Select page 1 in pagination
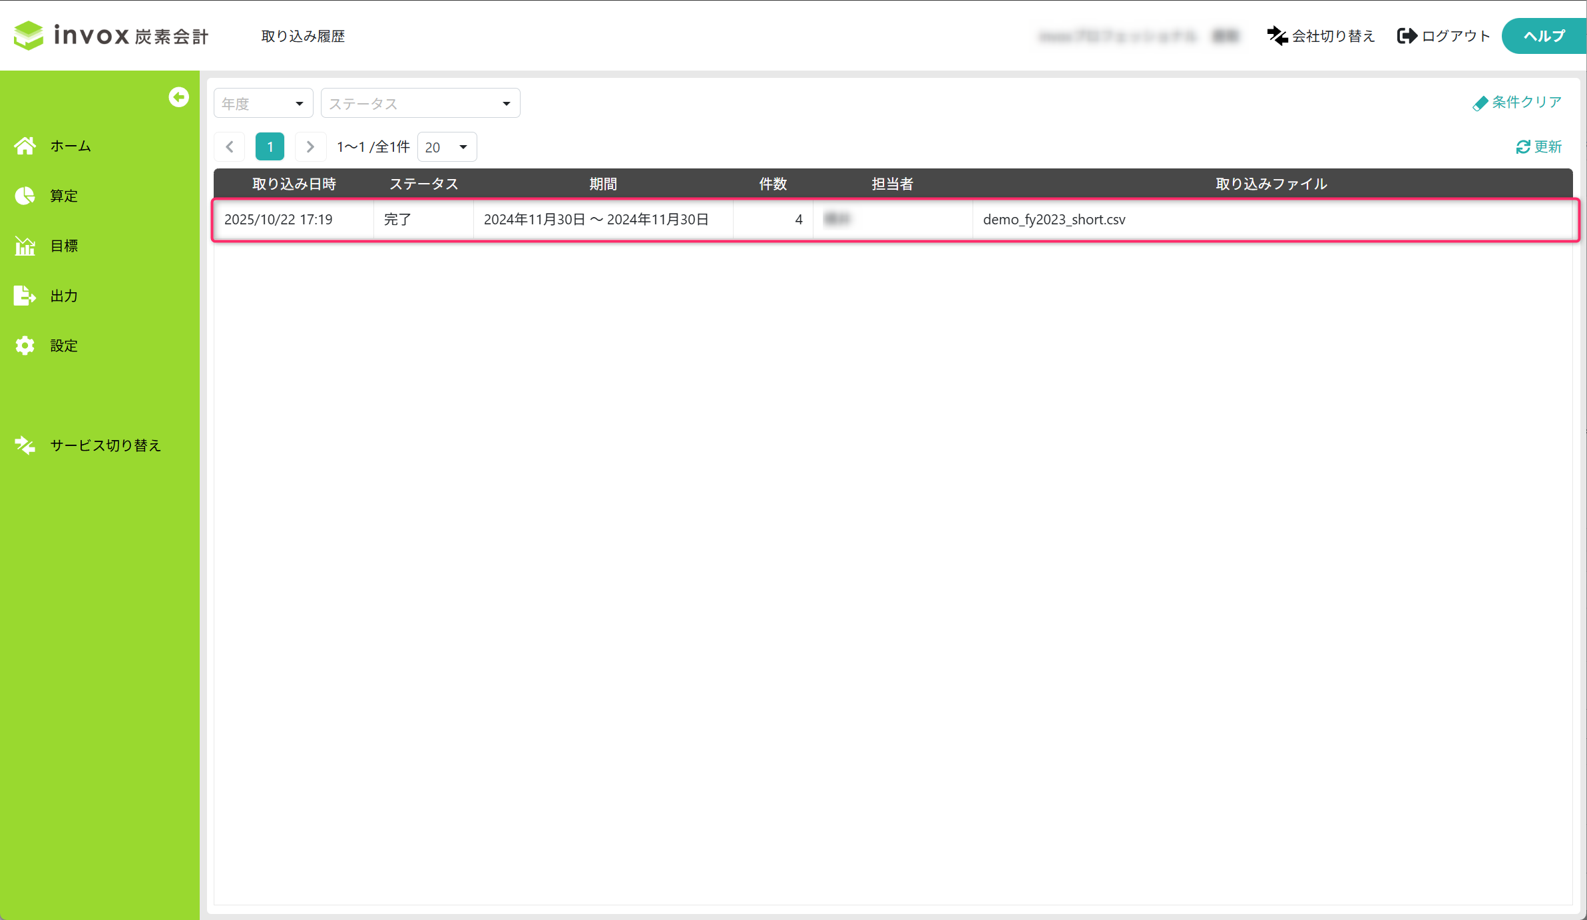Screen dimensions: 1587x920 pos(270,147)
